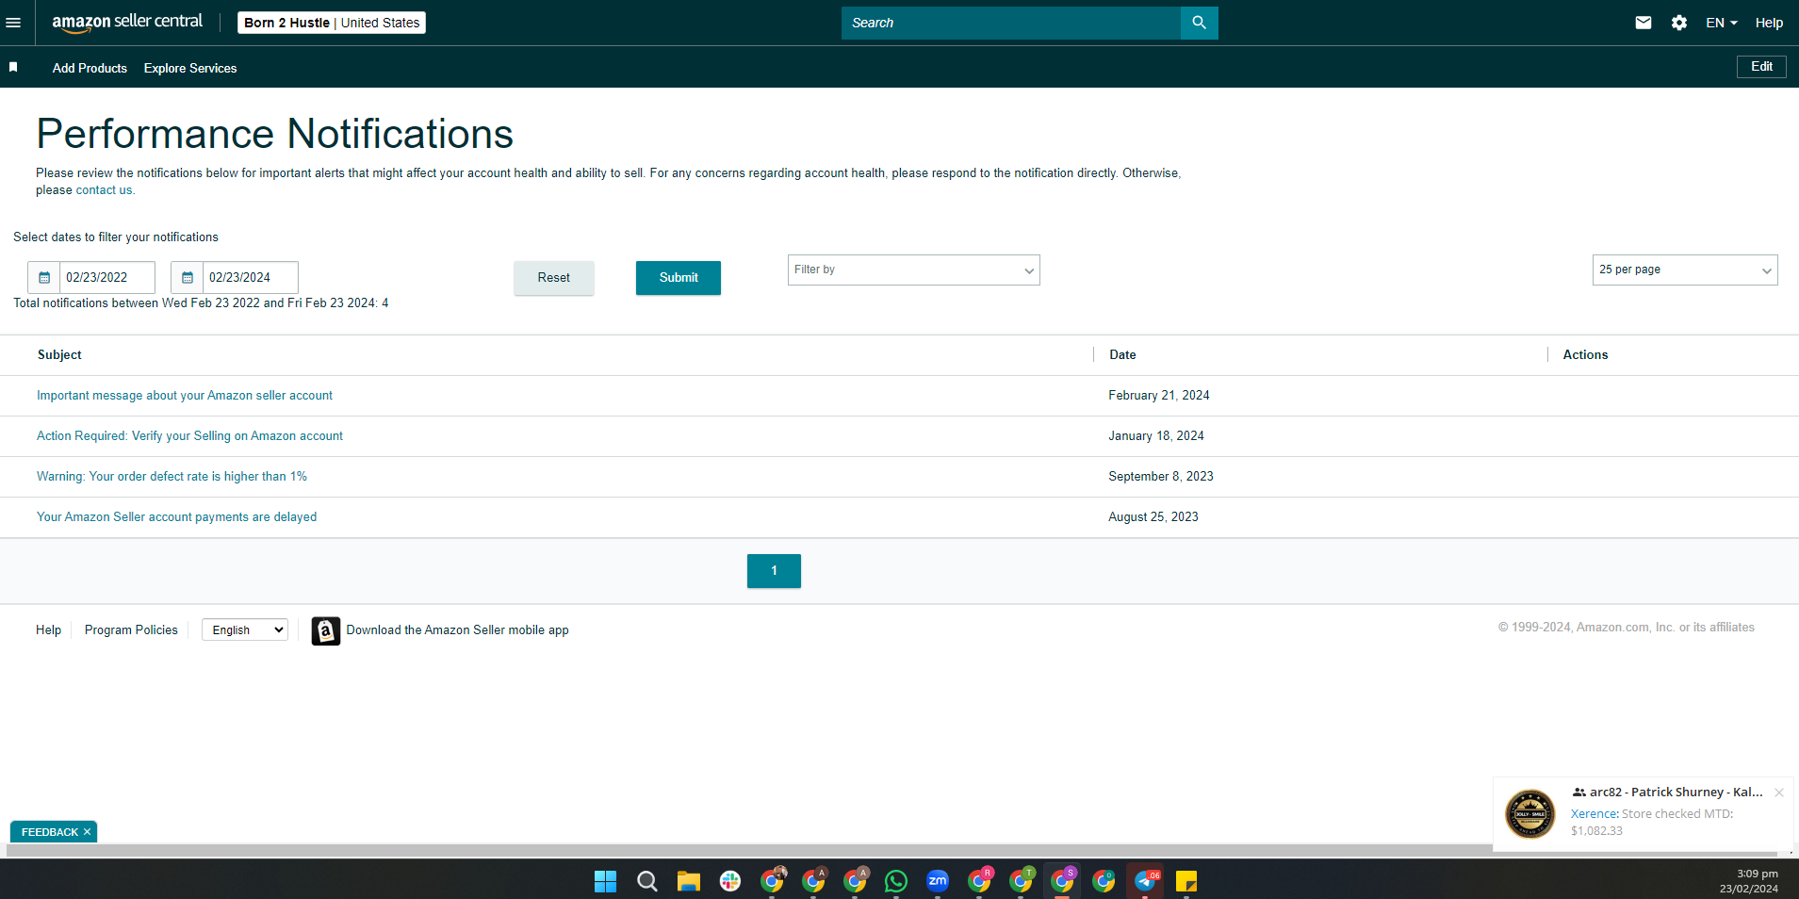
Task: Click the Performance Notifications heading
Action: pos(274,134)
